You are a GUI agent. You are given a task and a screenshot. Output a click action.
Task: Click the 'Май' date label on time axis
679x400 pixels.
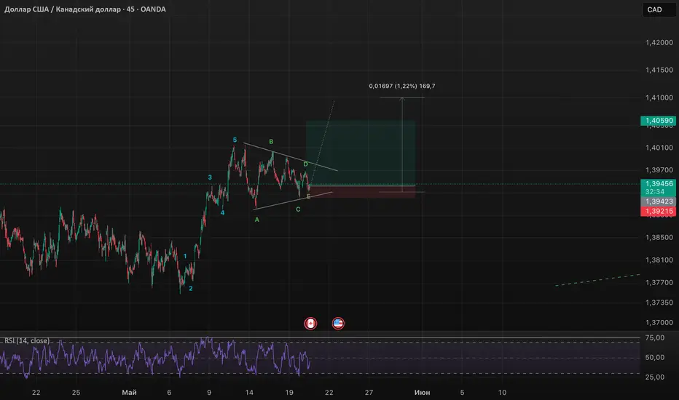[x=129, y=392]
